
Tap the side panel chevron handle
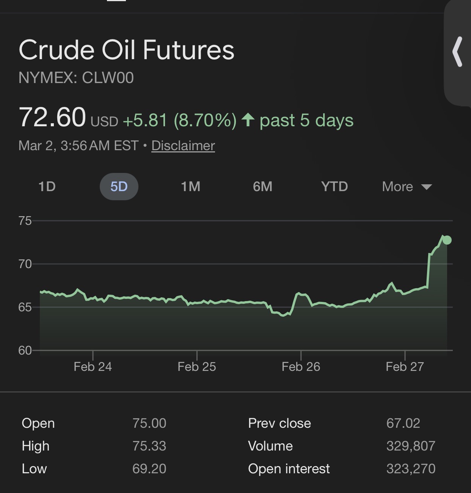click(458, 52)
